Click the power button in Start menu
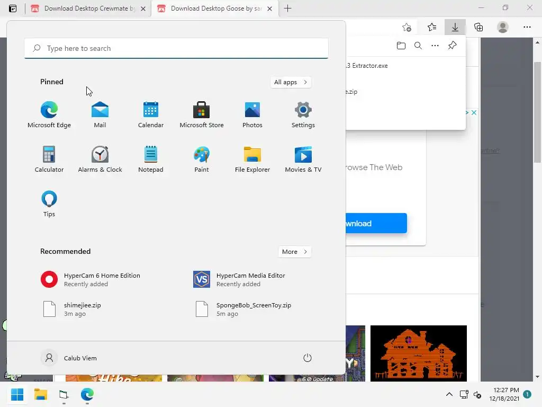Screen dimensions: 542x407 click(308, 358)
